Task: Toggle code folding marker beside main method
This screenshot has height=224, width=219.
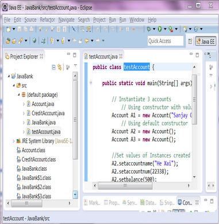Action: coord(91,83)
